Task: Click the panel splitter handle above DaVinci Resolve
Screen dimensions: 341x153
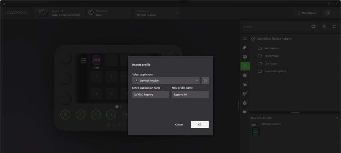Action: [295, 112]
